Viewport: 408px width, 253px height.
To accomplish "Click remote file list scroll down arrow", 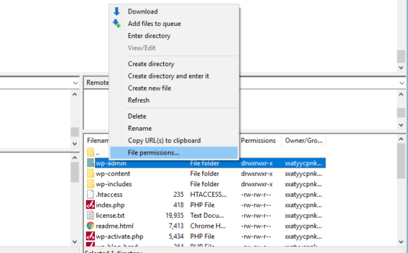I will (401, 242).
